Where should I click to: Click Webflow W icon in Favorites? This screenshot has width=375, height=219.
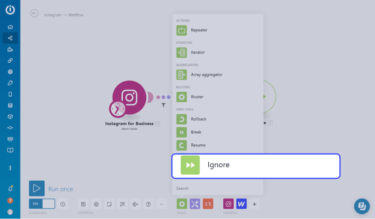click(x=241, y=204)
